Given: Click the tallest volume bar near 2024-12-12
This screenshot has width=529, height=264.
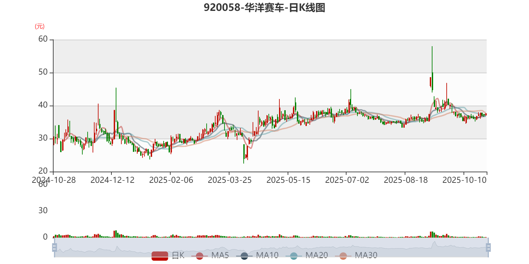Looking at the screenshot, I should [x=116, y=234].
